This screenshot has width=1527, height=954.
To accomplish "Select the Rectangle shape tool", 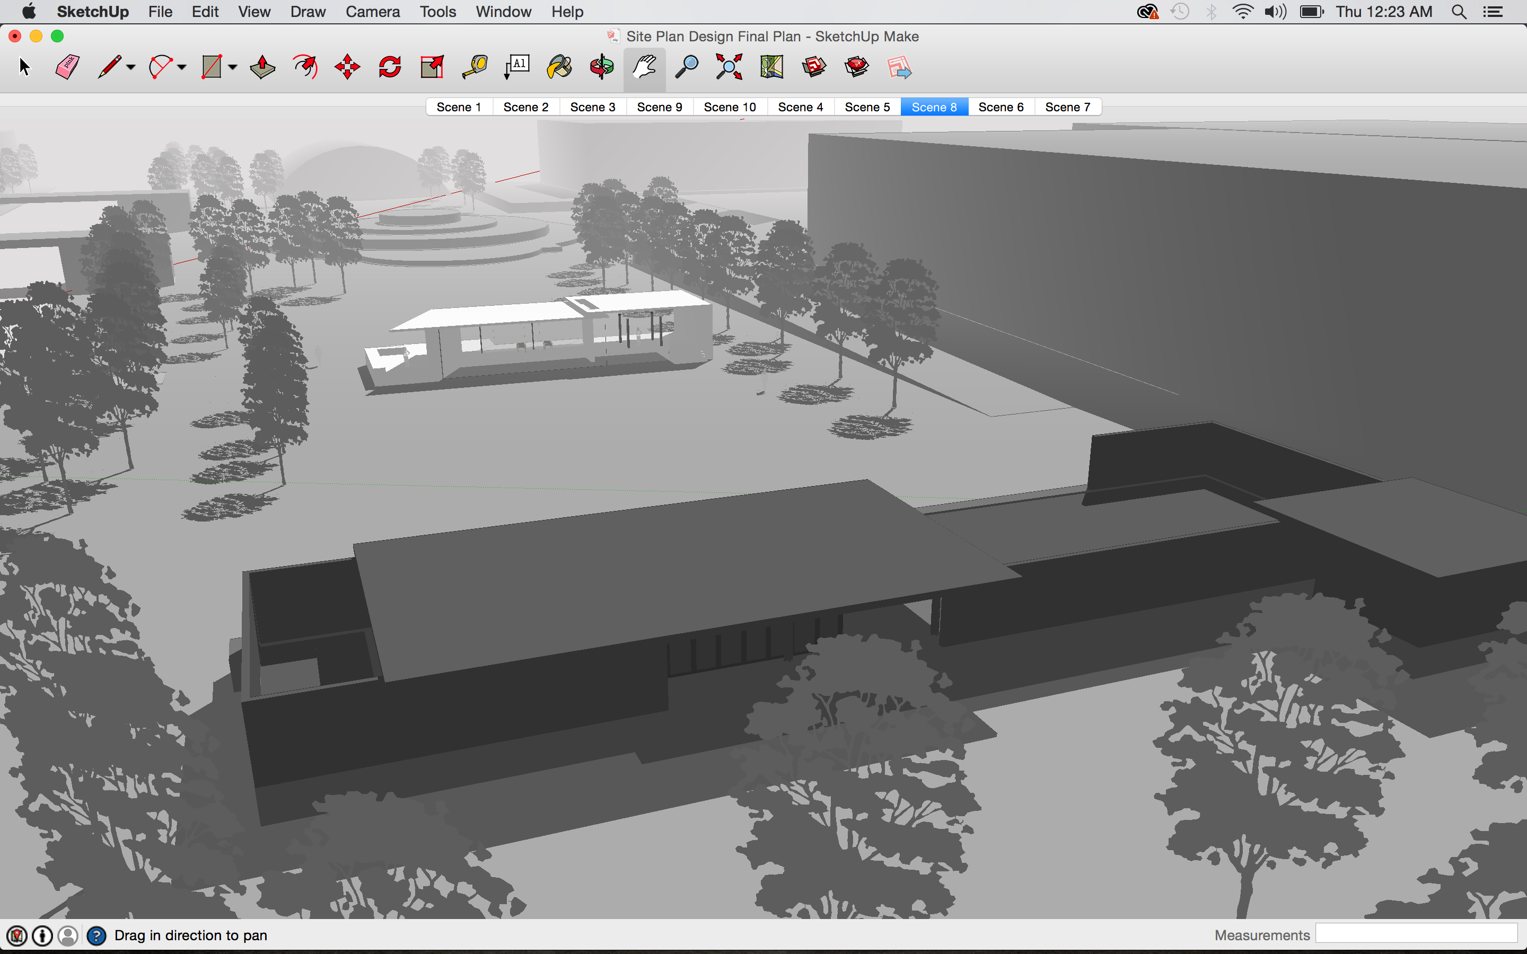I will tap(212, 67).
